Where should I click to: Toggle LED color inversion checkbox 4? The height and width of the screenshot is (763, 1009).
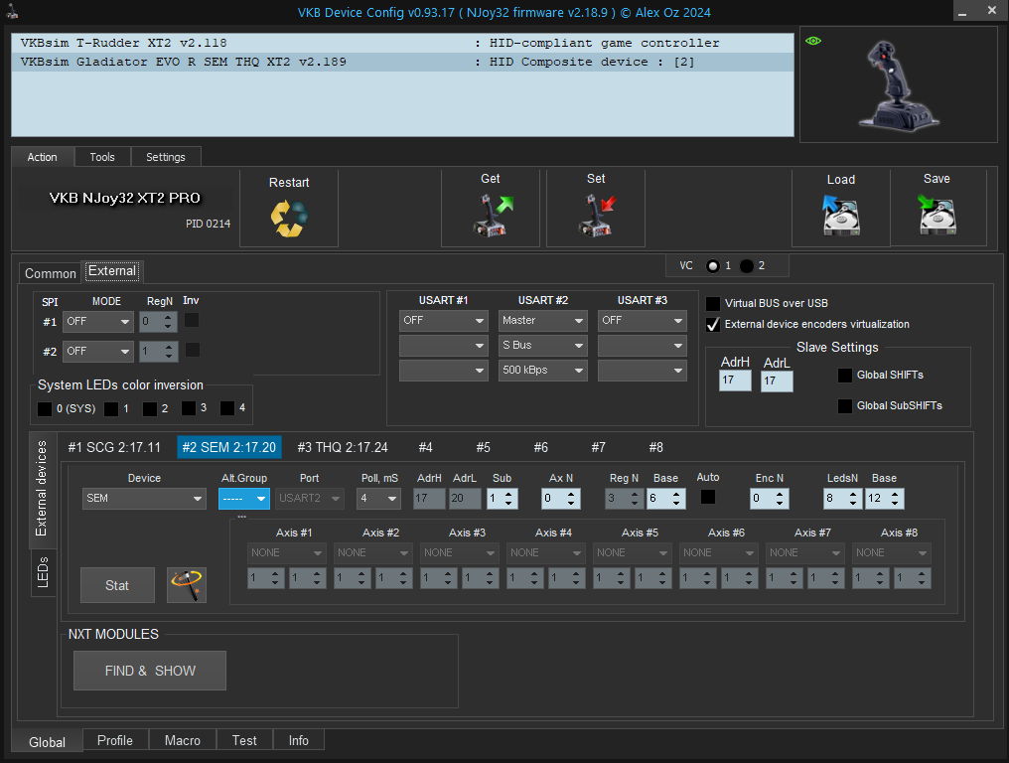point(227,408)
